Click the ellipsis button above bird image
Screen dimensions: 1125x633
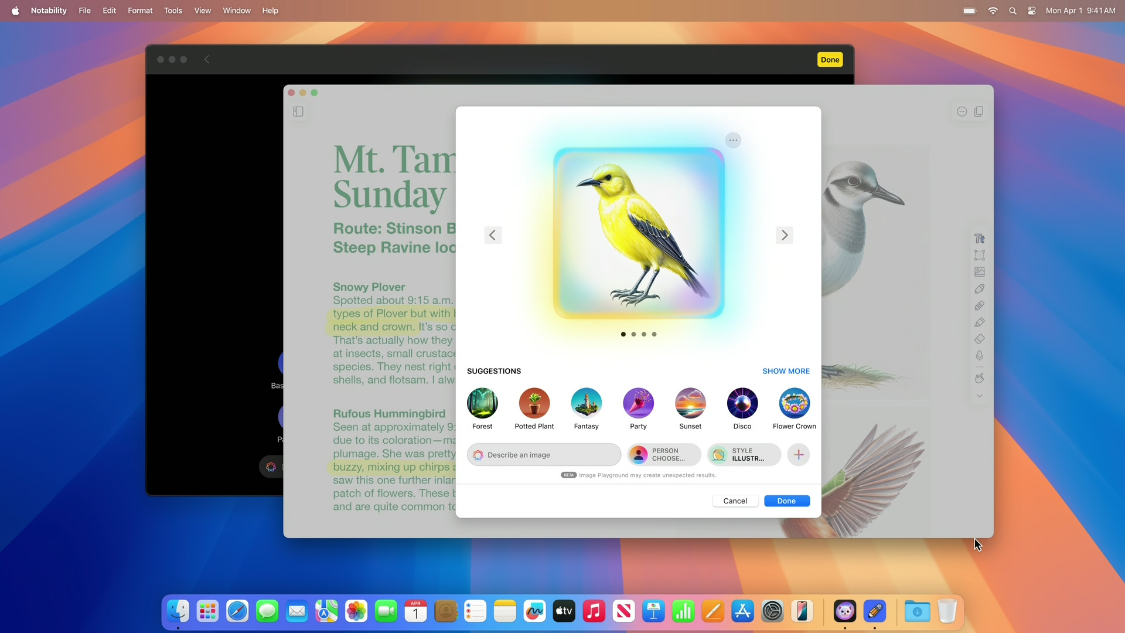point(733,140)
